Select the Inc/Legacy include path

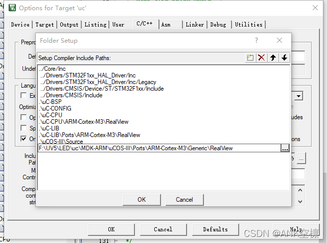coord(163,82)
